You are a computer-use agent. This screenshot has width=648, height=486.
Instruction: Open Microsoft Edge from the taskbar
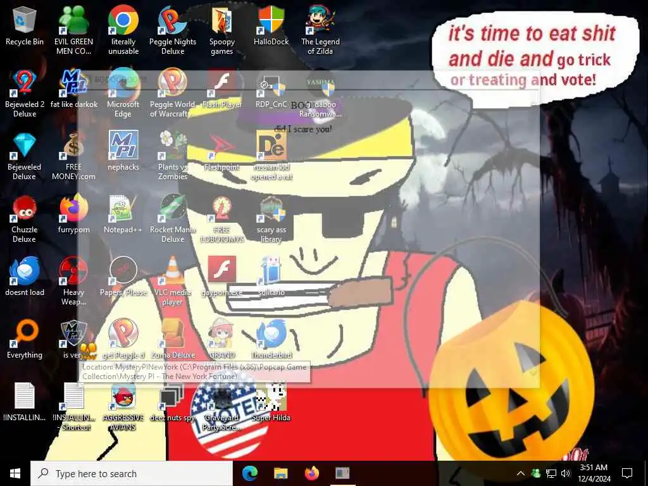250,473
